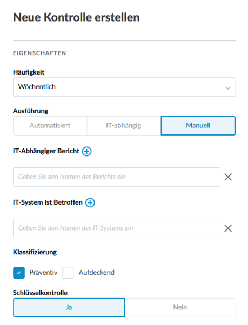This screenshot has height=325, width=248.
Task: Uncheck the Präventiv checkbox
Action: point(19,273)
